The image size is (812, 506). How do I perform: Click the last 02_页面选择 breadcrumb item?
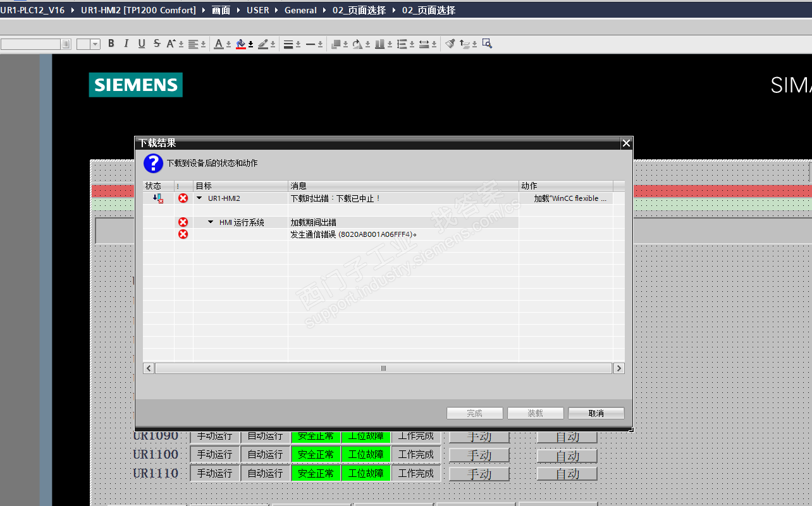[429, 10]
